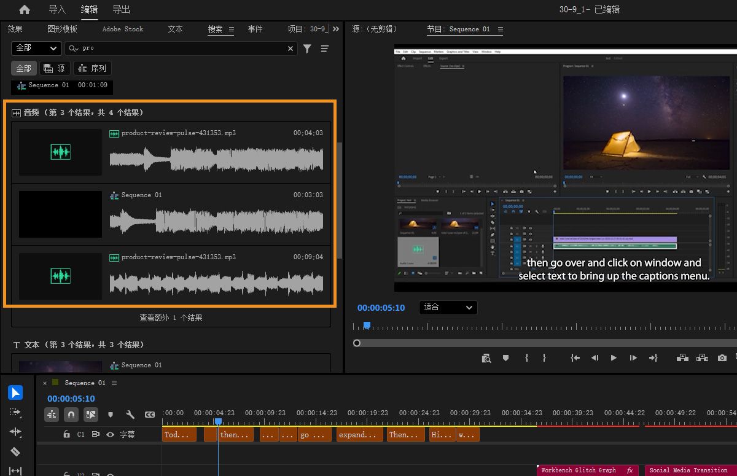Screen dimensions: 737x476
Task: Click the Home icon at top left
Action: (24, 10)
